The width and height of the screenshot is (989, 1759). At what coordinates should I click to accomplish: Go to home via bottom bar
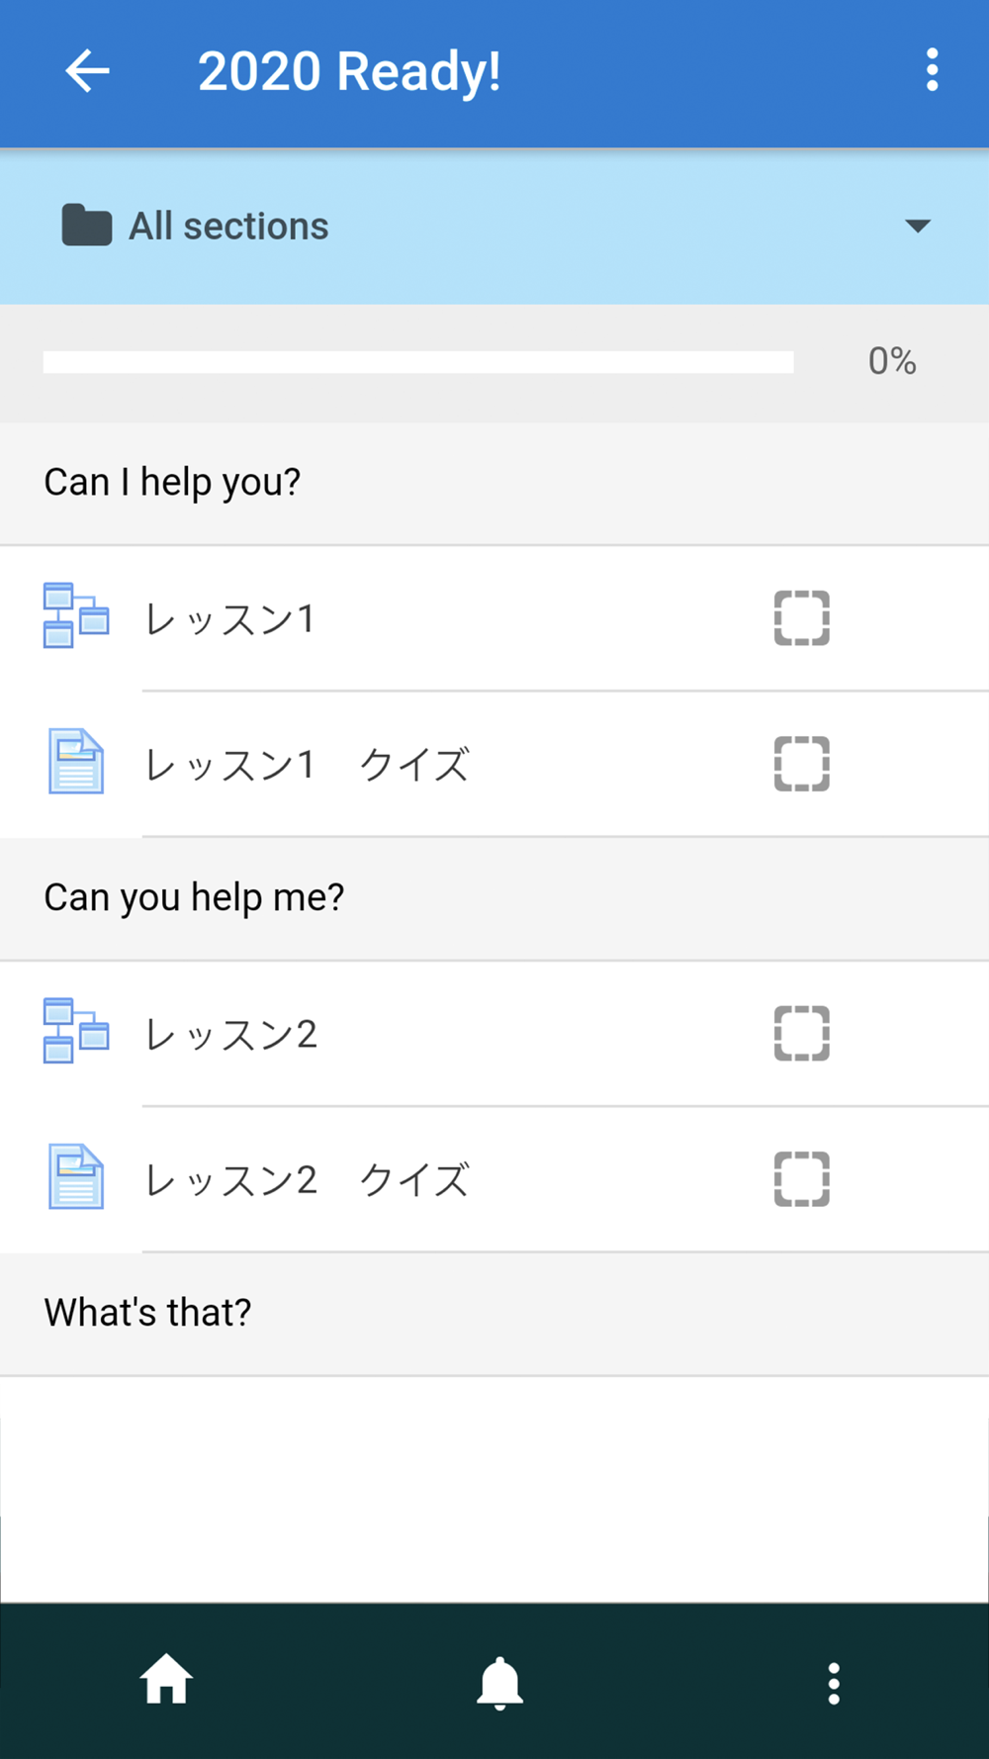pos(165,1680)
